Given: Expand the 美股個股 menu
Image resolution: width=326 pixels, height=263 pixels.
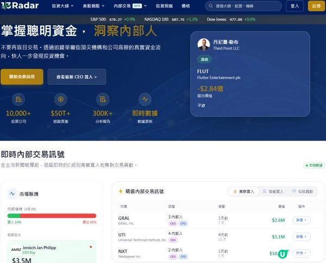Looking at the screenshot, I should click(x=93, y=6).
